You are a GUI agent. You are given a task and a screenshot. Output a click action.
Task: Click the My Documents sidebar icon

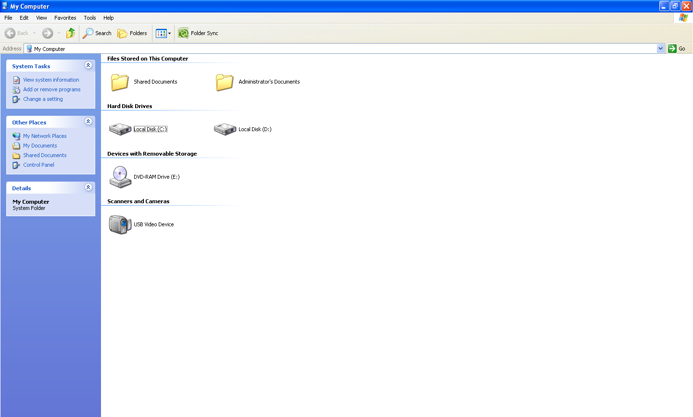16,146
